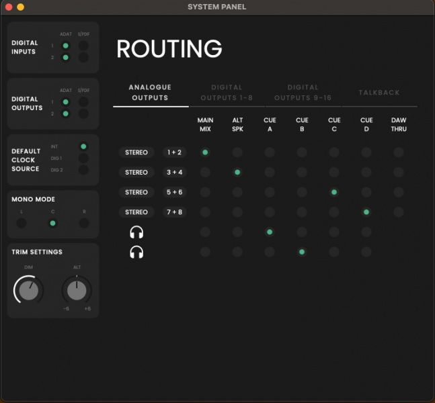Viewport: 435px width, 403px height.
Task: Set Mono Mode to L
Action: [22, 223]
